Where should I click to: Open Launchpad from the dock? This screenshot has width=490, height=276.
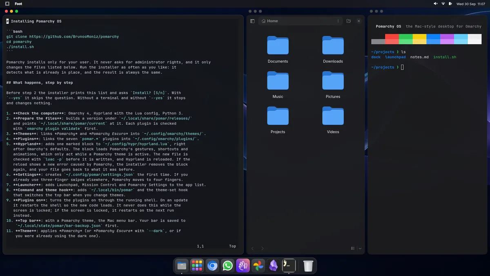pyautogui.click(x=197, y=266)
